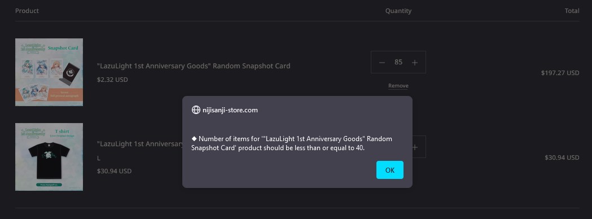Screen dimensions: 592x219
Task: Remove the Random Snapshot Card from cart
Action: tap(398, 86)
